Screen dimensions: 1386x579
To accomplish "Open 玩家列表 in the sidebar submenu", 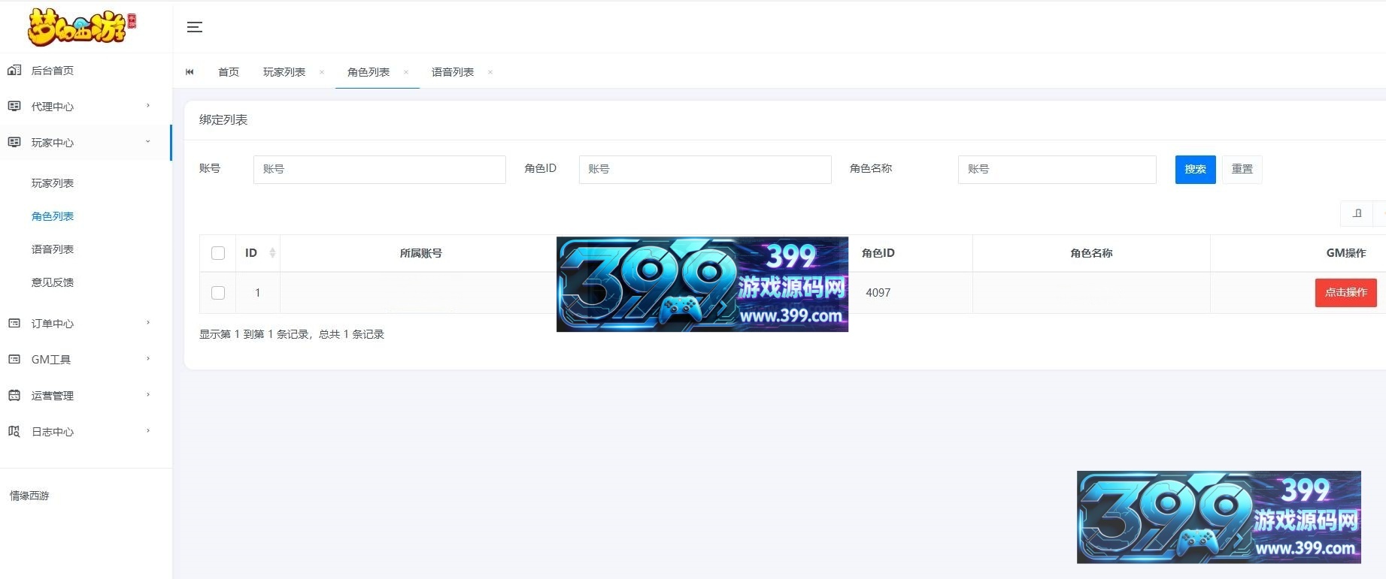I will click(x=53, y=183).
